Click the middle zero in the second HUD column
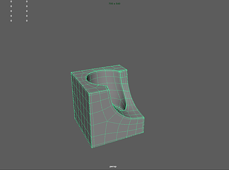Screen dimensions: 229x170 (27, 11)
